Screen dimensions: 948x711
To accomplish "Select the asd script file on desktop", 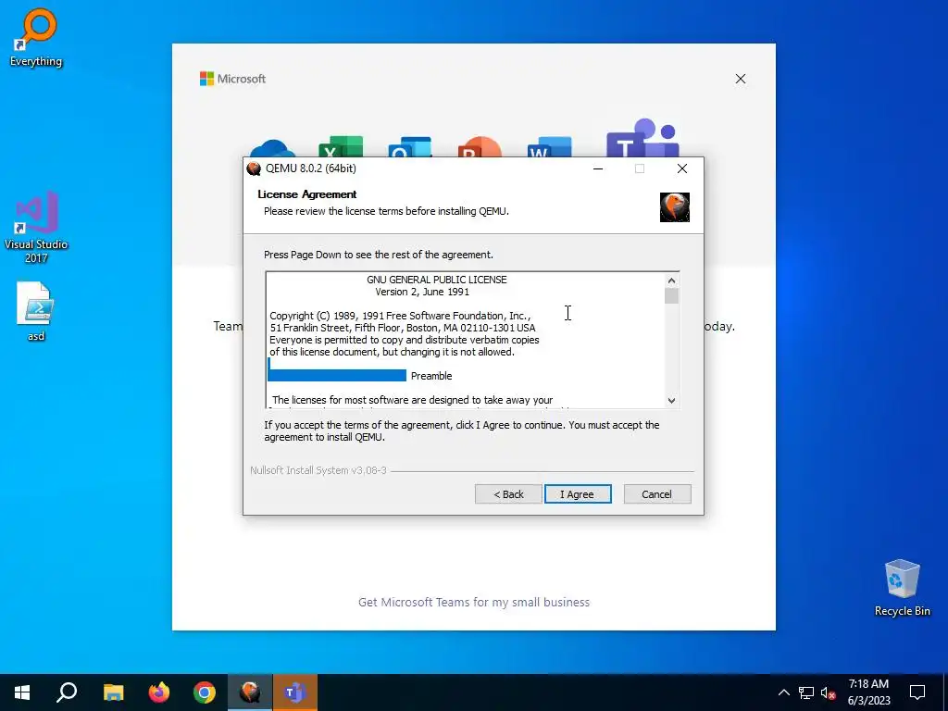I will point(36,311).
